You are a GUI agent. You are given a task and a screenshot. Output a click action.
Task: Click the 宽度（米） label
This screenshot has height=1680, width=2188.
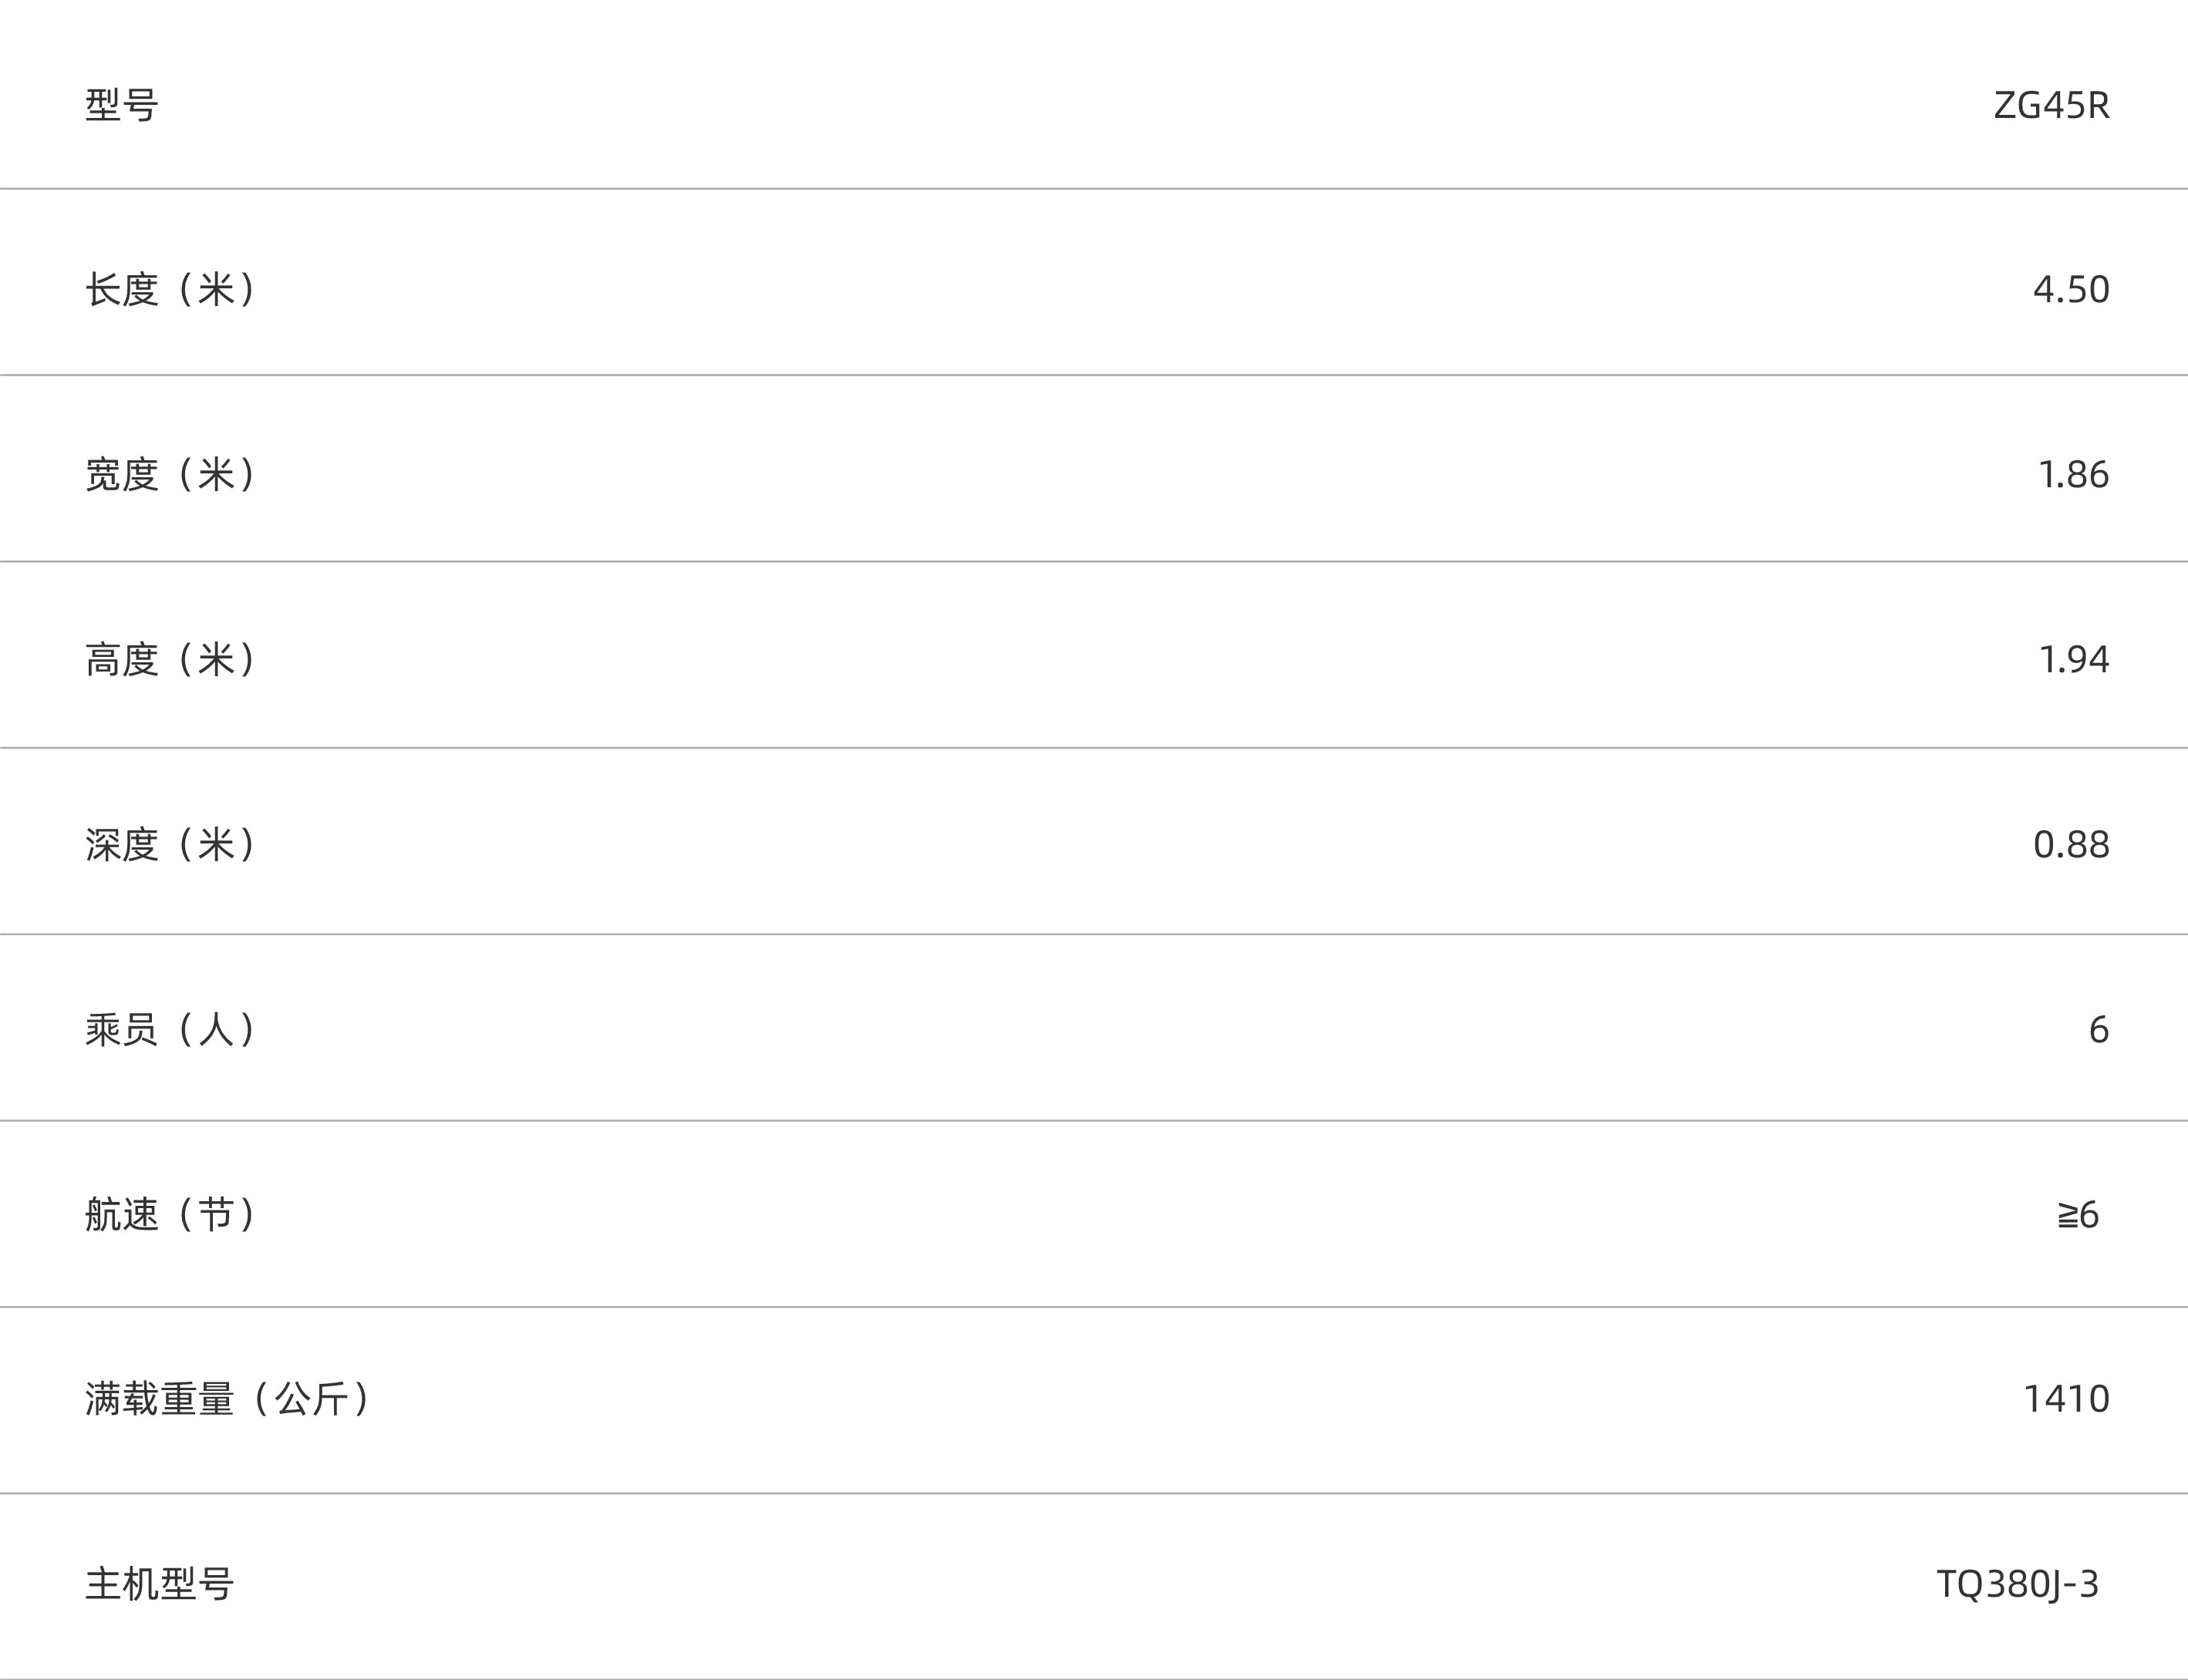(x=172, y=475)
